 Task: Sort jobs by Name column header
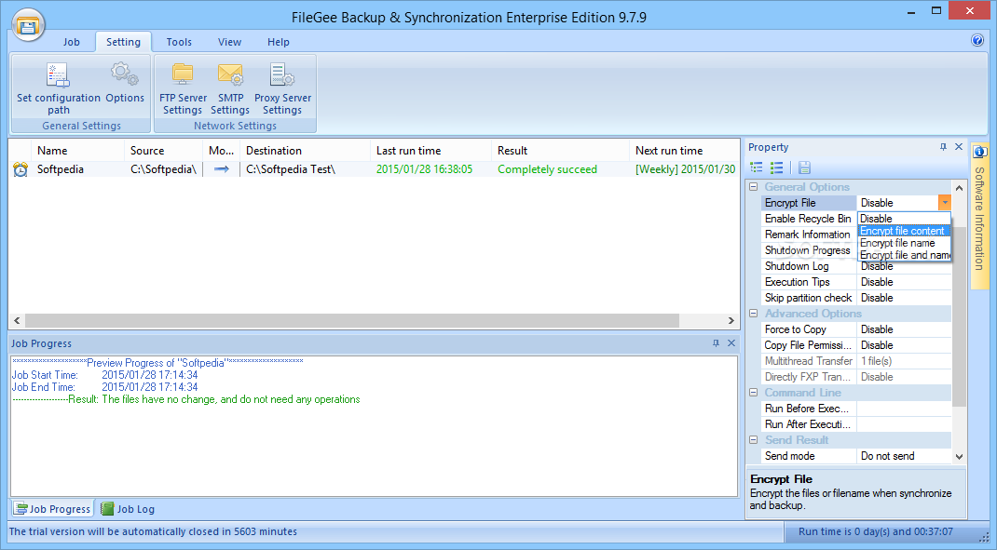[77, 151]
